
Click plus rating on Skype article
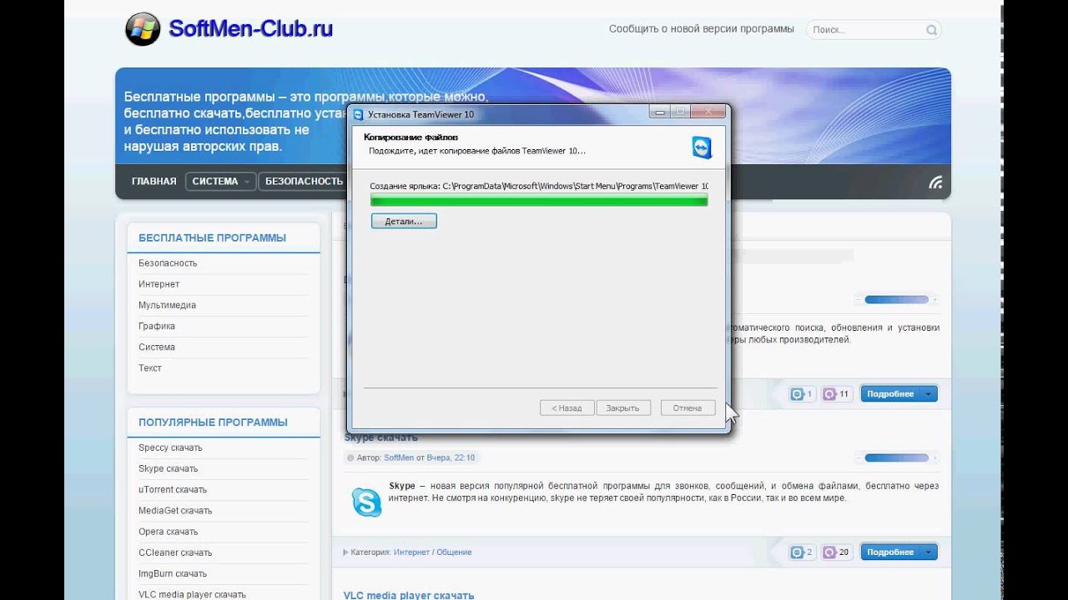(x=934, y=457)
